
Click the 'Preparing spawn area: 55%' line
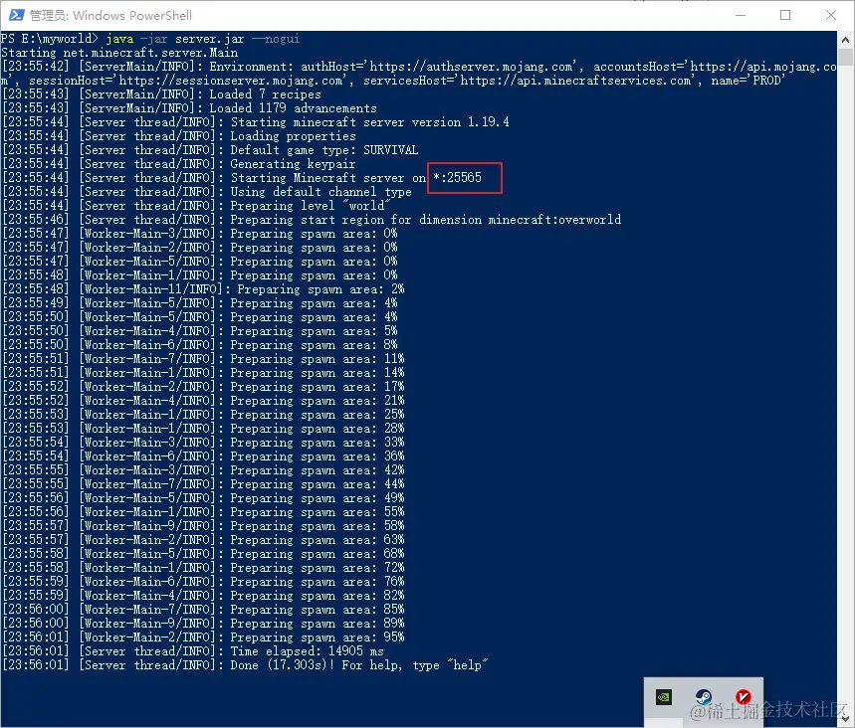(x=203, y=512)
